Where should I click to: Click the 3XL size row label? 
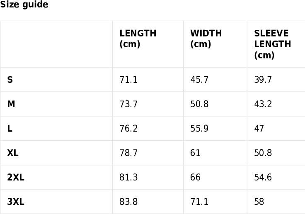(x=16, y=202)
